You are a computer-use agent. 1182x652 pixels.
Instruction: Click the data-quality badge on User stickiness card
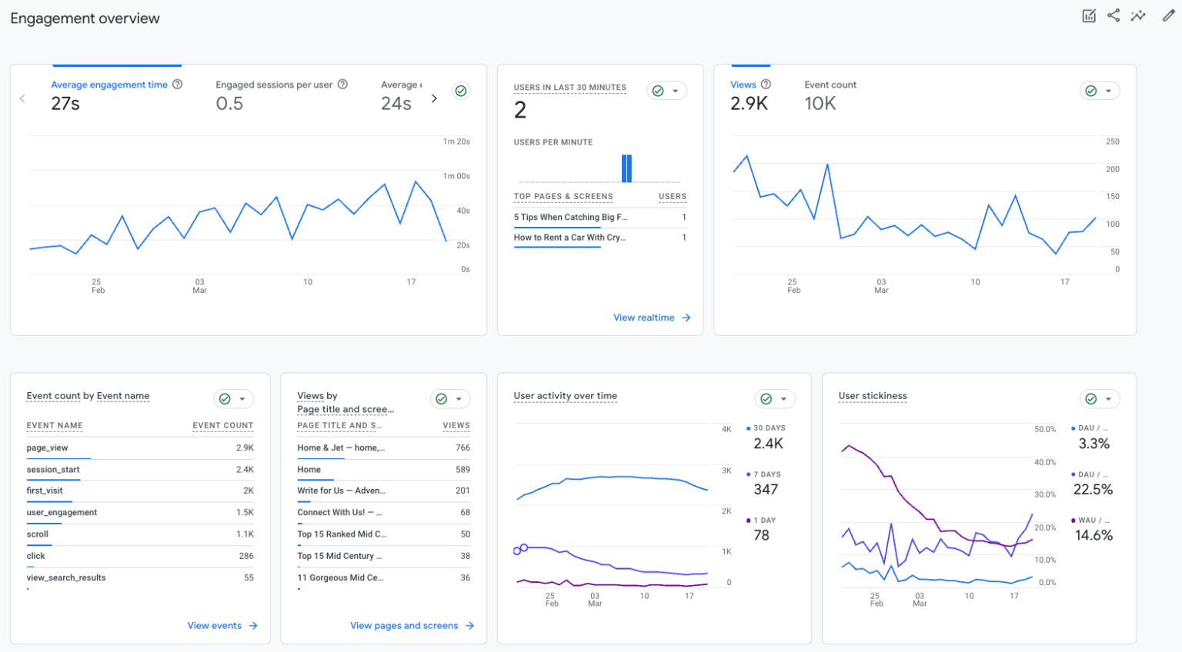tap(1089, 398)
